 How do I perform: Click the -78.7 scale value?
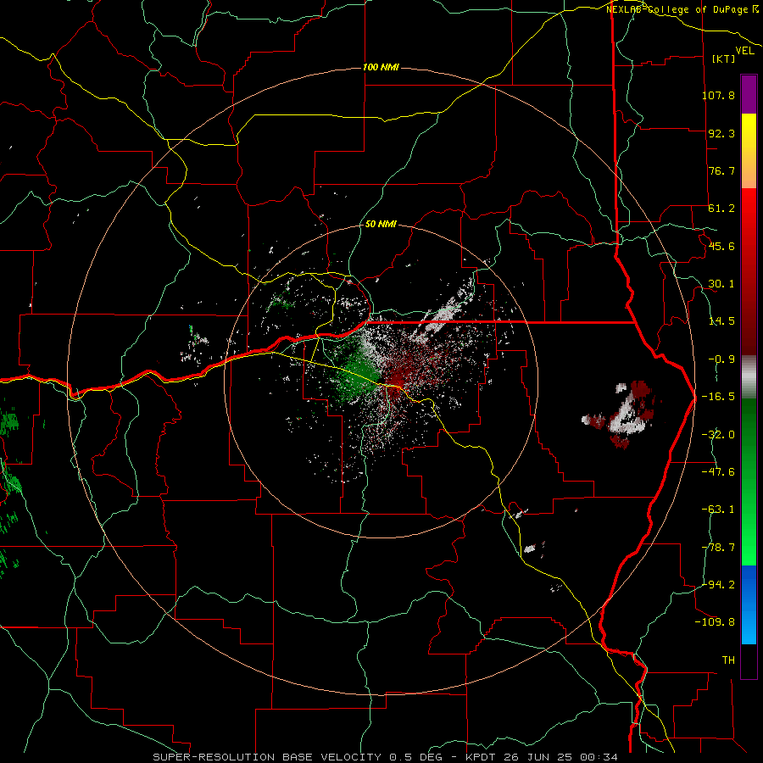[718, 548]
